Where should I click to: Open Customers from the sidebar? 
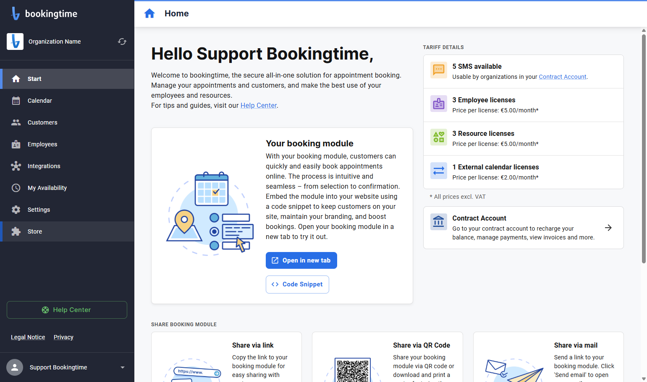[x=67, y=122]
